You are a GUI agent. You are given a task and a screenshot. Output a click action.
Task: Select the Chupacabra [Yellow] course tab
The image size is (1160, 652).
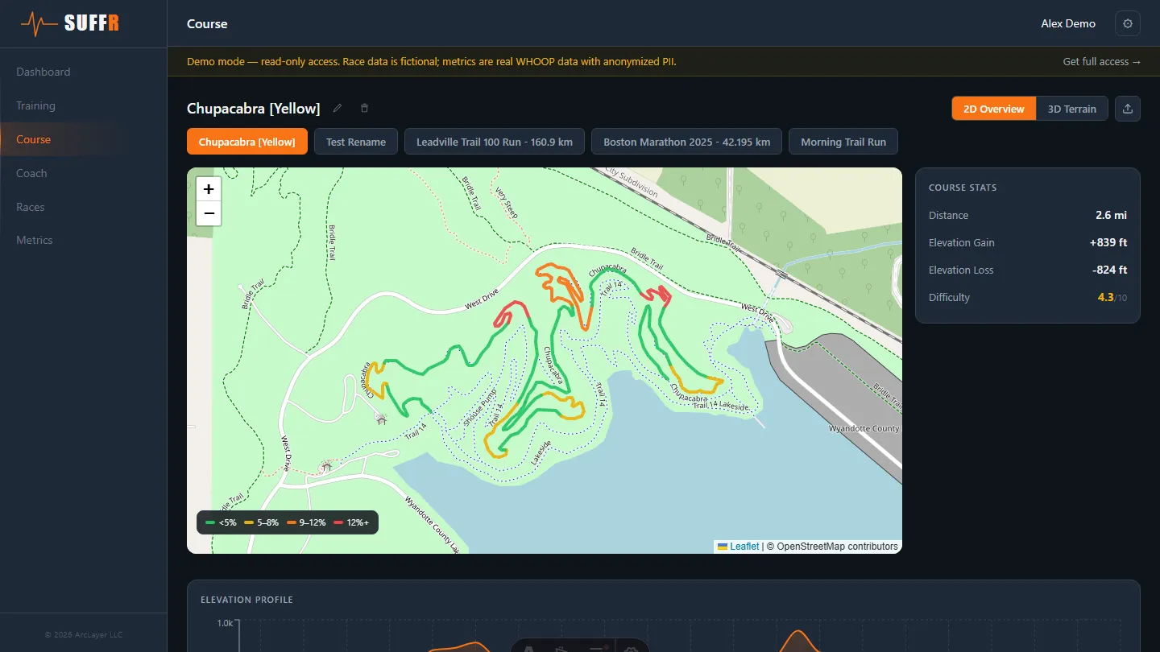pos(247,142)
